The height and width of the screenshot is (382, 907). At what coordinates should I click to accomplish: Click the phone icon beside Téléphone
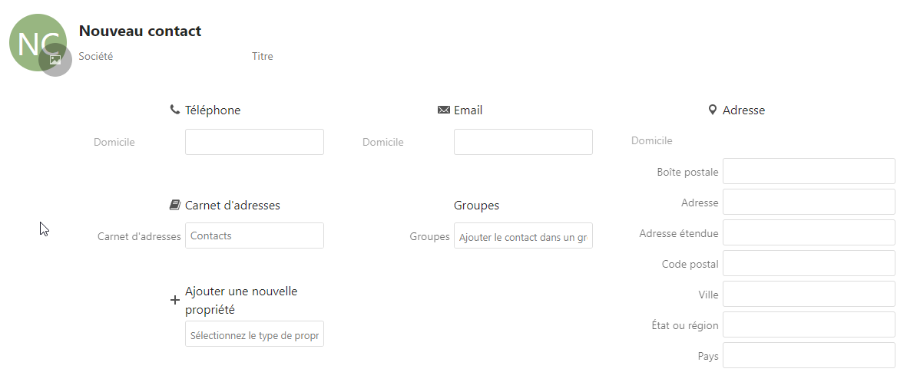tap(174, 110)
